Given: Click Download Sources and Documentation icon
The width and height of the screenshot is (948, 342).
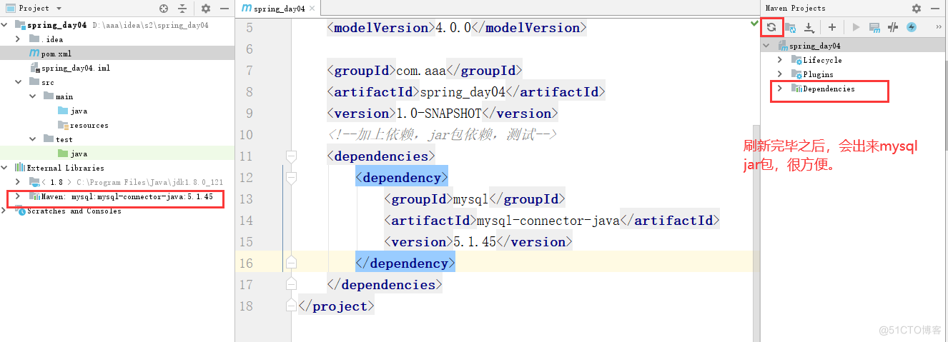Looking at the screenshot, I should tap(809, 27).
